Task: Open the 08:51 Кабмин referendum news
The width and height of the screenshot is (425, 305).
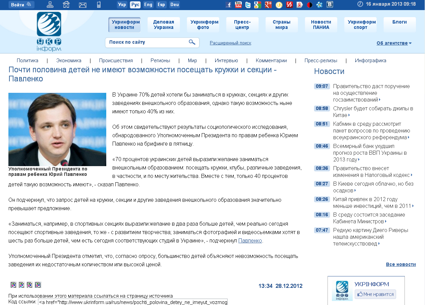Action: (372, 130)
